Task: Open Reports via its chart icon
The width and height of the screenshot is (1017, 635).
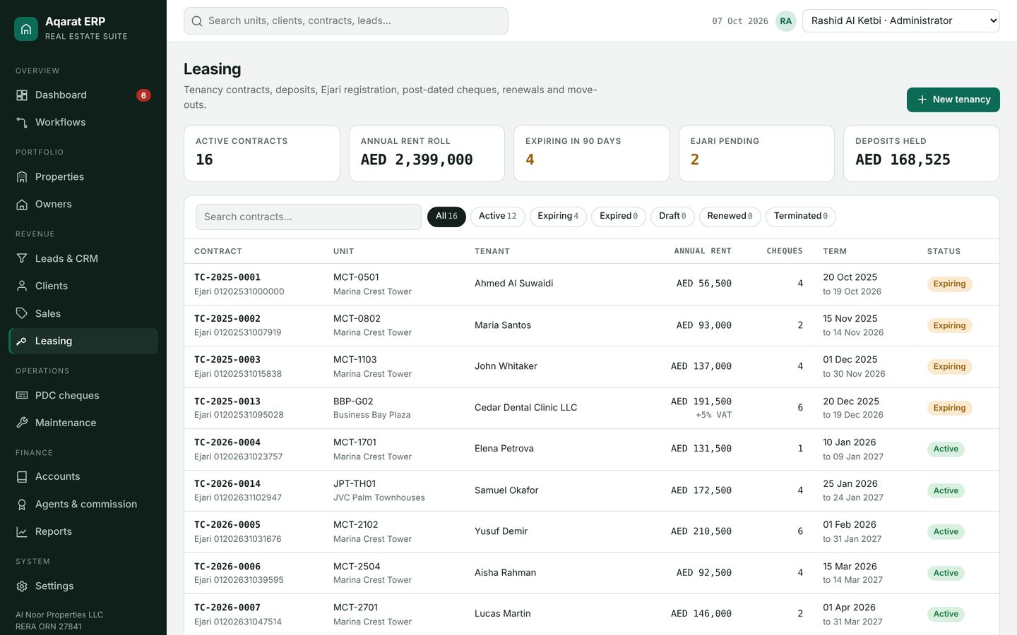Action: pyautogui.click(x=22, y=532)
